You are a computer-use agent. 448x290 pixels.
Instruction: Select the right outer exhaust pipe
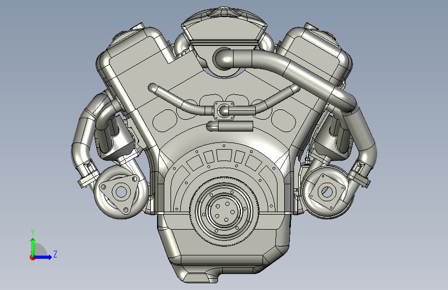click(363, 137)
